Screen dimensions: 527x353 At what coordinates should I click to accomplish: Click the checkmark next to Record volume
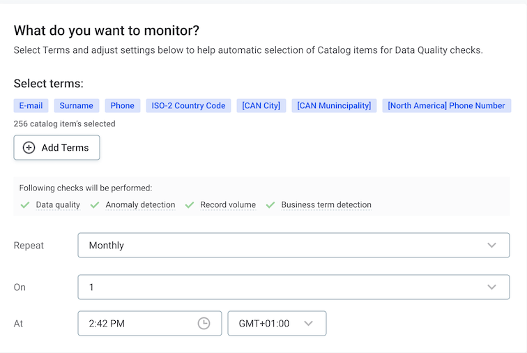click(190, 205)
